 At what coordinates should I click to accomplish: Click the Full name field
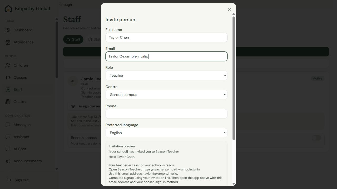pos(166,38)
